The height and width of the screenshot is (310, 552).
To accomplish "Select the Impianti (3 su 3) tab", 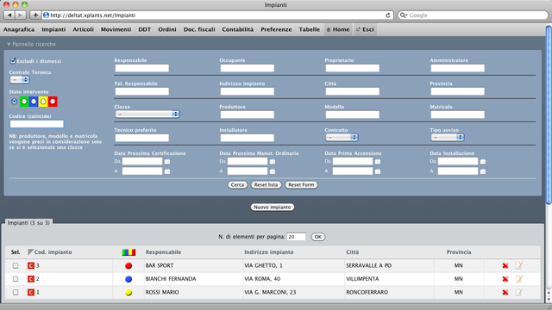I will (28, 223).
